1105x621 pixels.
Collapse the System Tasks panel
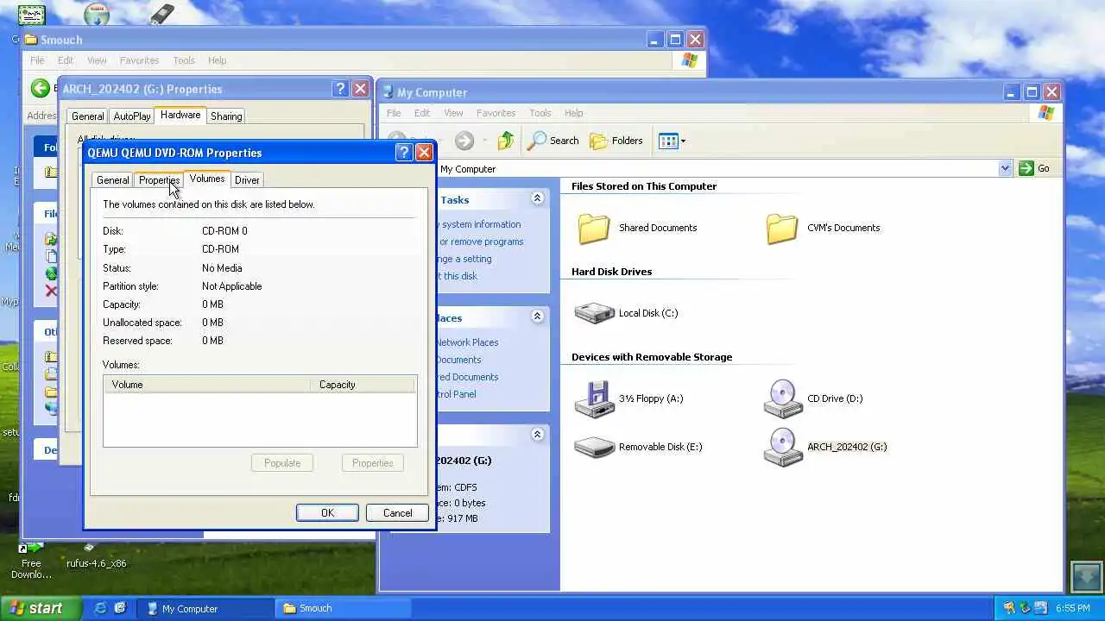coord(537,198)
